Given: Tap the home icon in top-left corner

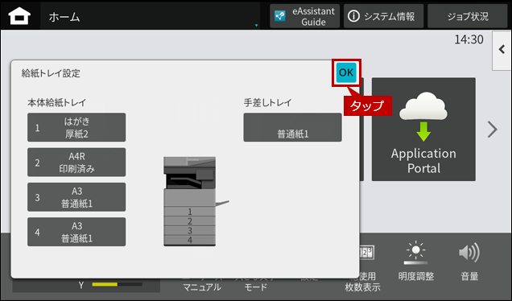Looking at the screenshot, I should click(x=19, y=16).
